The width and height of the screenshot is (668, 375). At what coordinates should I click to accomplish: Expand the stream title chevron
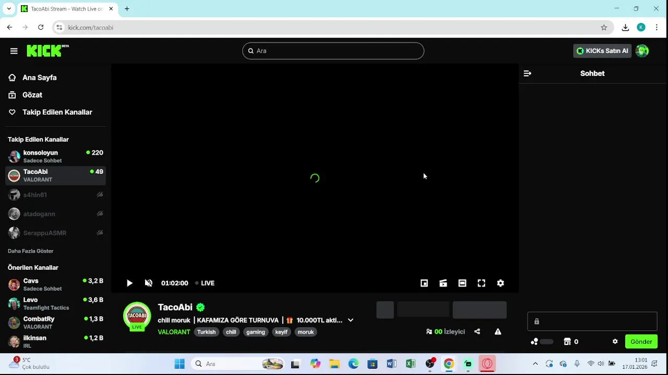pos(351,320)
